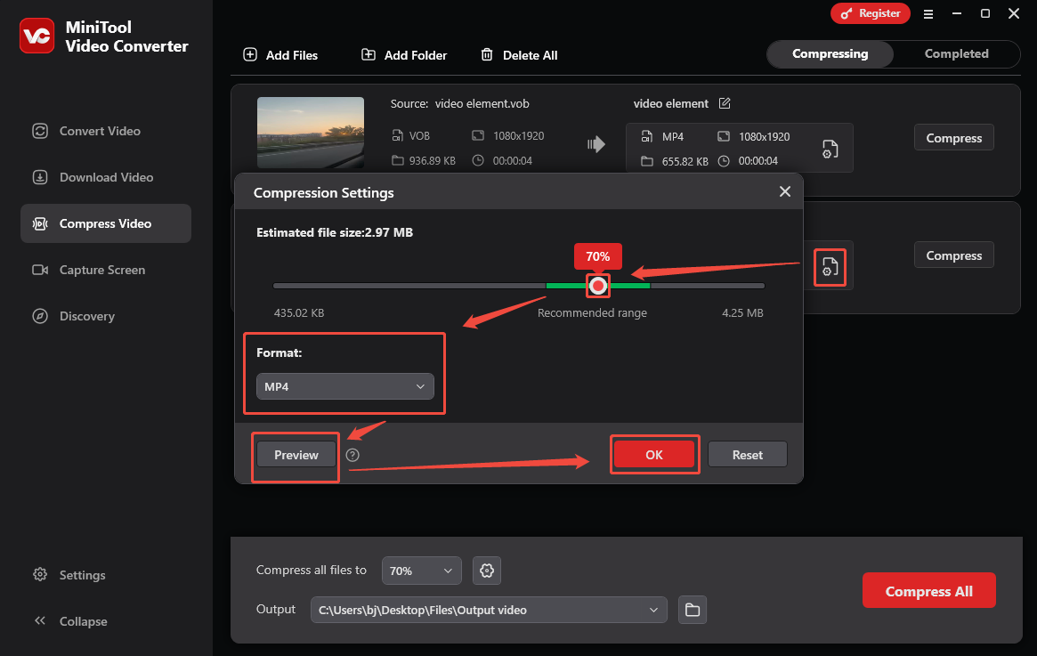Click the Add Files button
This screenshot has height=656, width=1037.
click(x=280, y=55)
